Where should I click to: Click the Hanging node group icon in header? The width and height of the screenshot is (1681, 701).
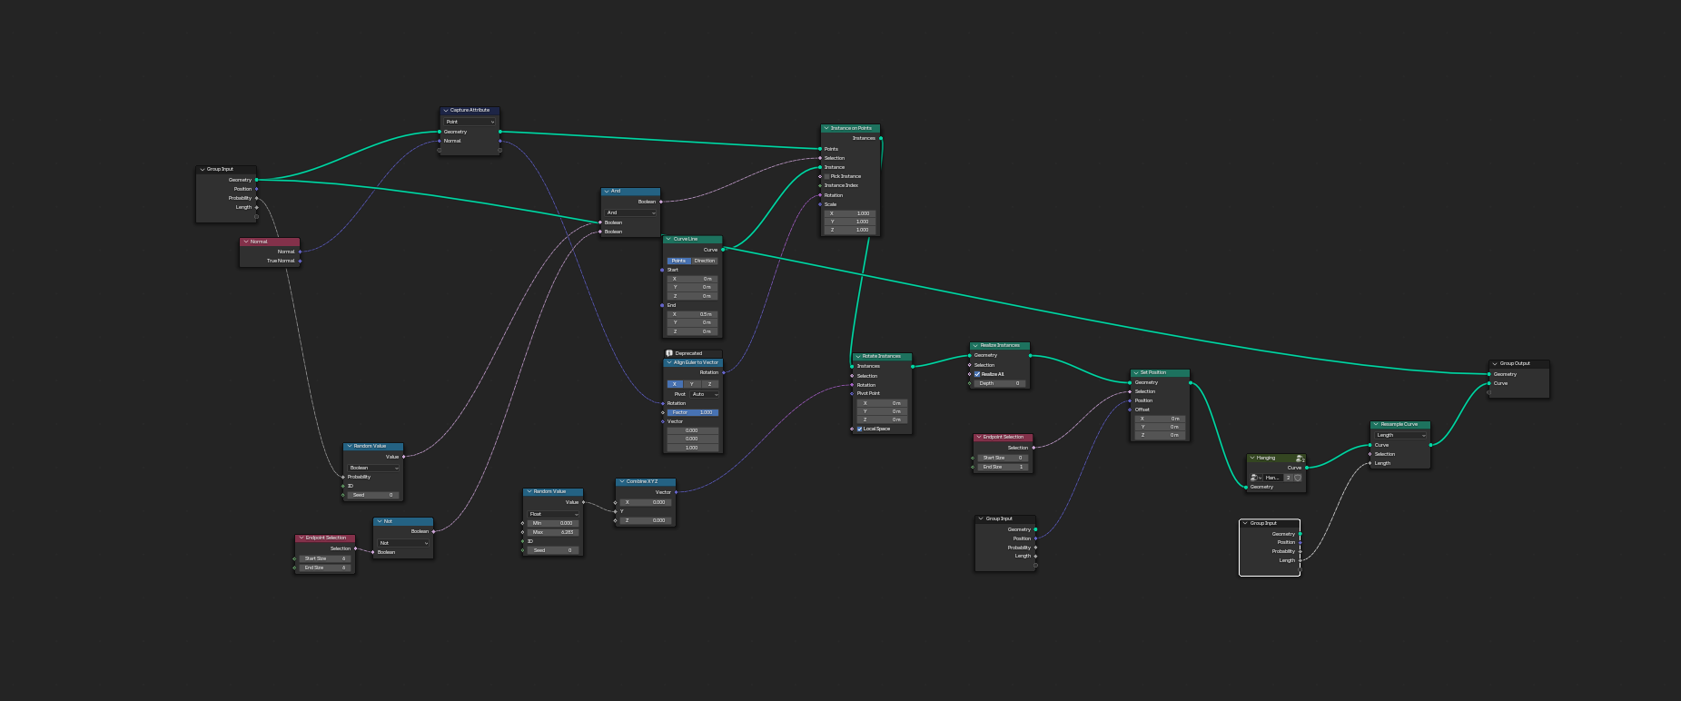click(1300, 459)
